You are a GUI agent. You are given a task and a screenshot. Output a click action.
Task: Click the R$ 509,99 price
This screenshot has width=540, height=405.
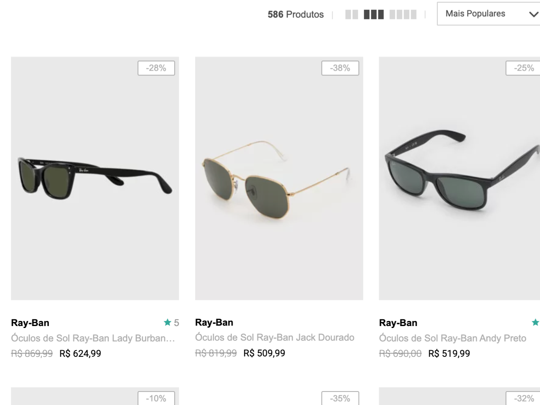pyautogui.click(x=264, y=353)
